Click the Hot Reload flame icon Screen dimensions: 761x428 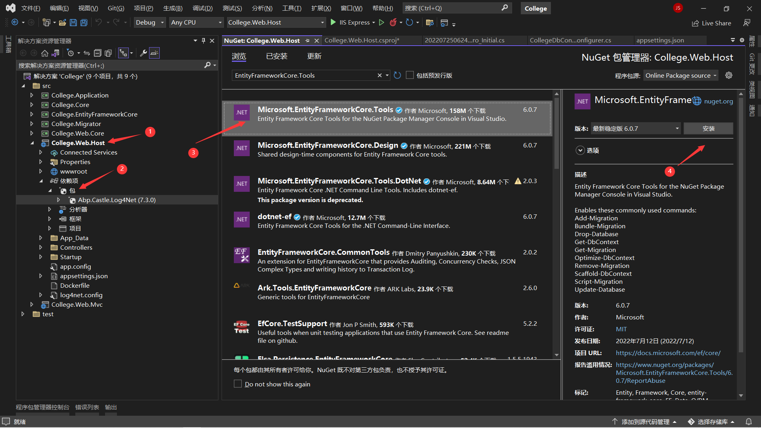393,23
